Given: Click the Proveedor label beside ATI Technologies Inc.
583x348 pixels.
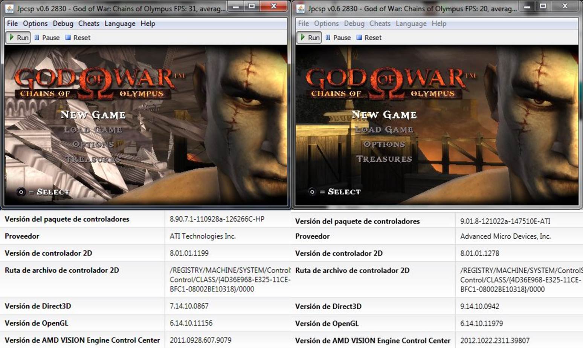Looking at the screenshot, I should coord(22,236).
